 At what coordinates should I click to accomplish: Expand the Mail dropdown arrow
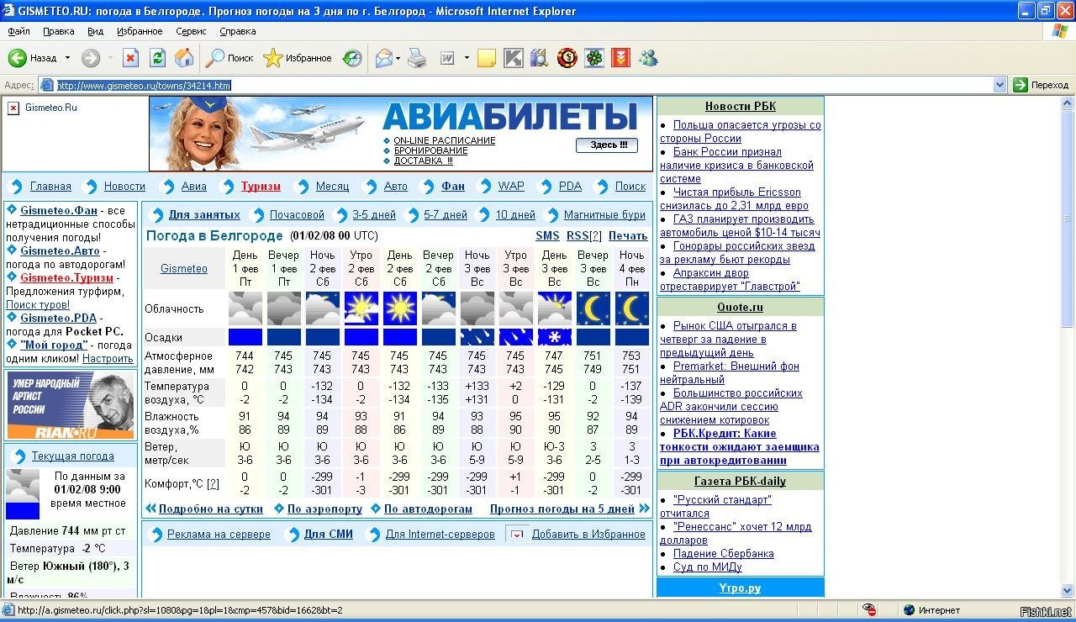[398, 58]
